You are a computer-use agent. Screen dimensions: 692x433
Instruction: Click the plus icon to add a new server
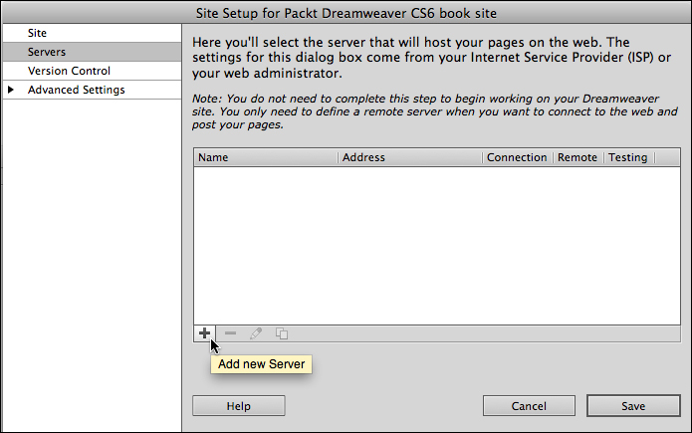click(204, 333)
